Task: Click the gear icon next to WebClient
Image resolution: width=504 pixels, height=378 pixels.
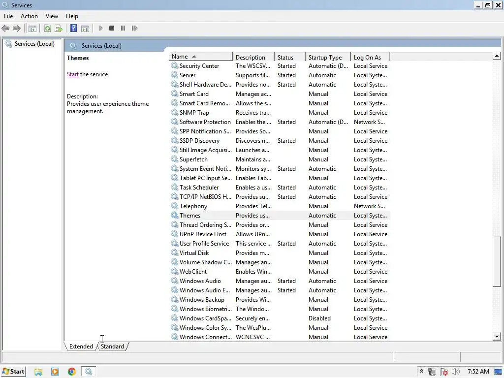Action: pyautogui.click(x=175, y=271)
